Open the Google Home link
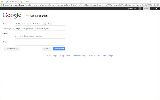The height and width of the screenshot is (100, 160). (x=65, y=56)
